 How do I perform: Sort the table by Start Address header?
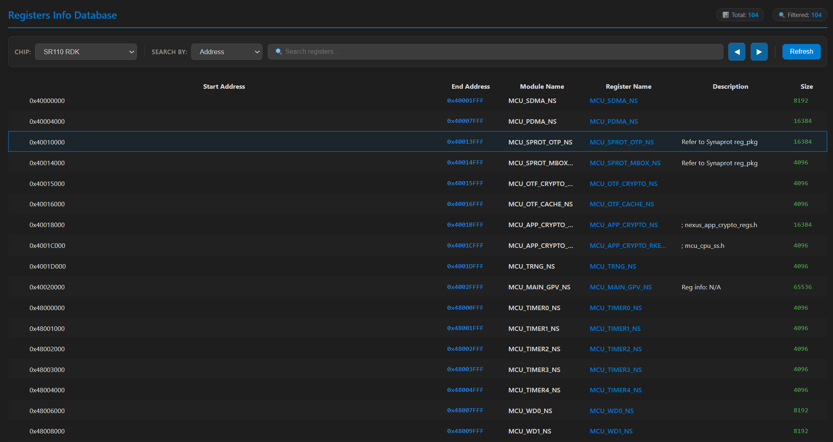click(x=224, y=86)
